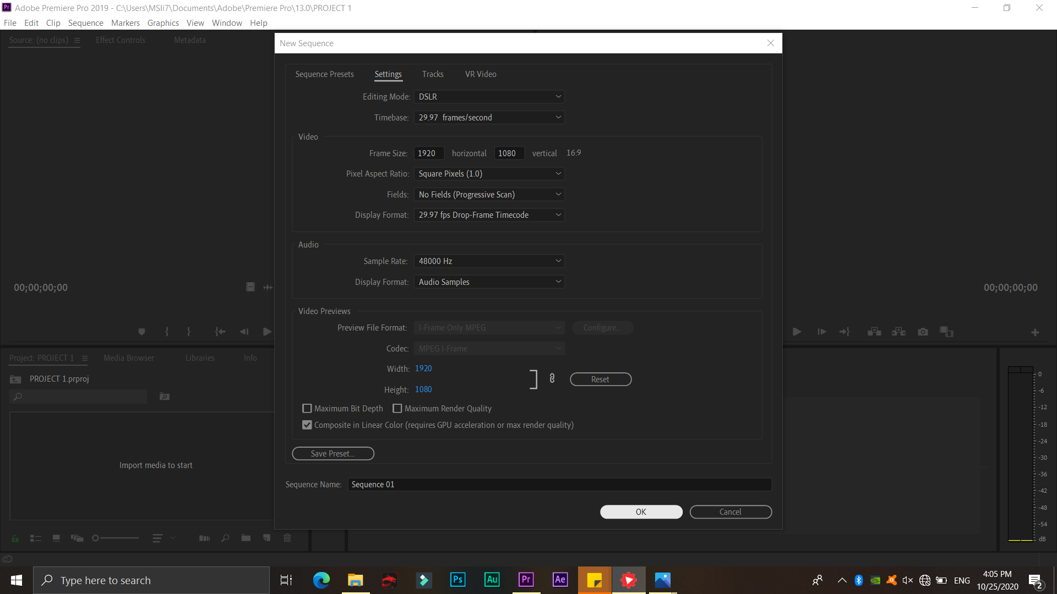
Task: Click the Sequence Name input field
Action: [559, 485]
